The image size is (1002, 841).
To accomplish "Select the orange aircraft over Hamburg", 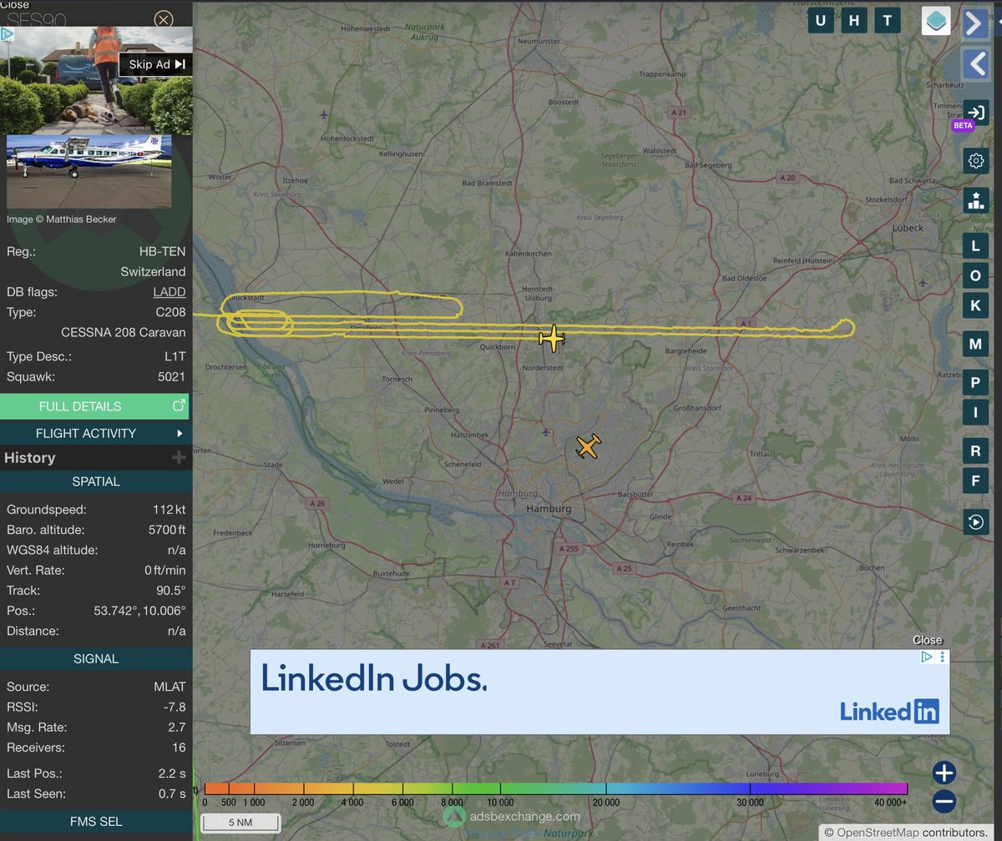I will 588,447.
